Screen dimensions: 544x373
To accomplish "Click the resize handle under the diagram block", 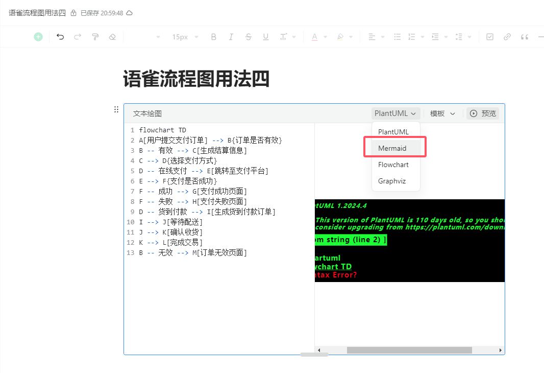I will [314, 355].
